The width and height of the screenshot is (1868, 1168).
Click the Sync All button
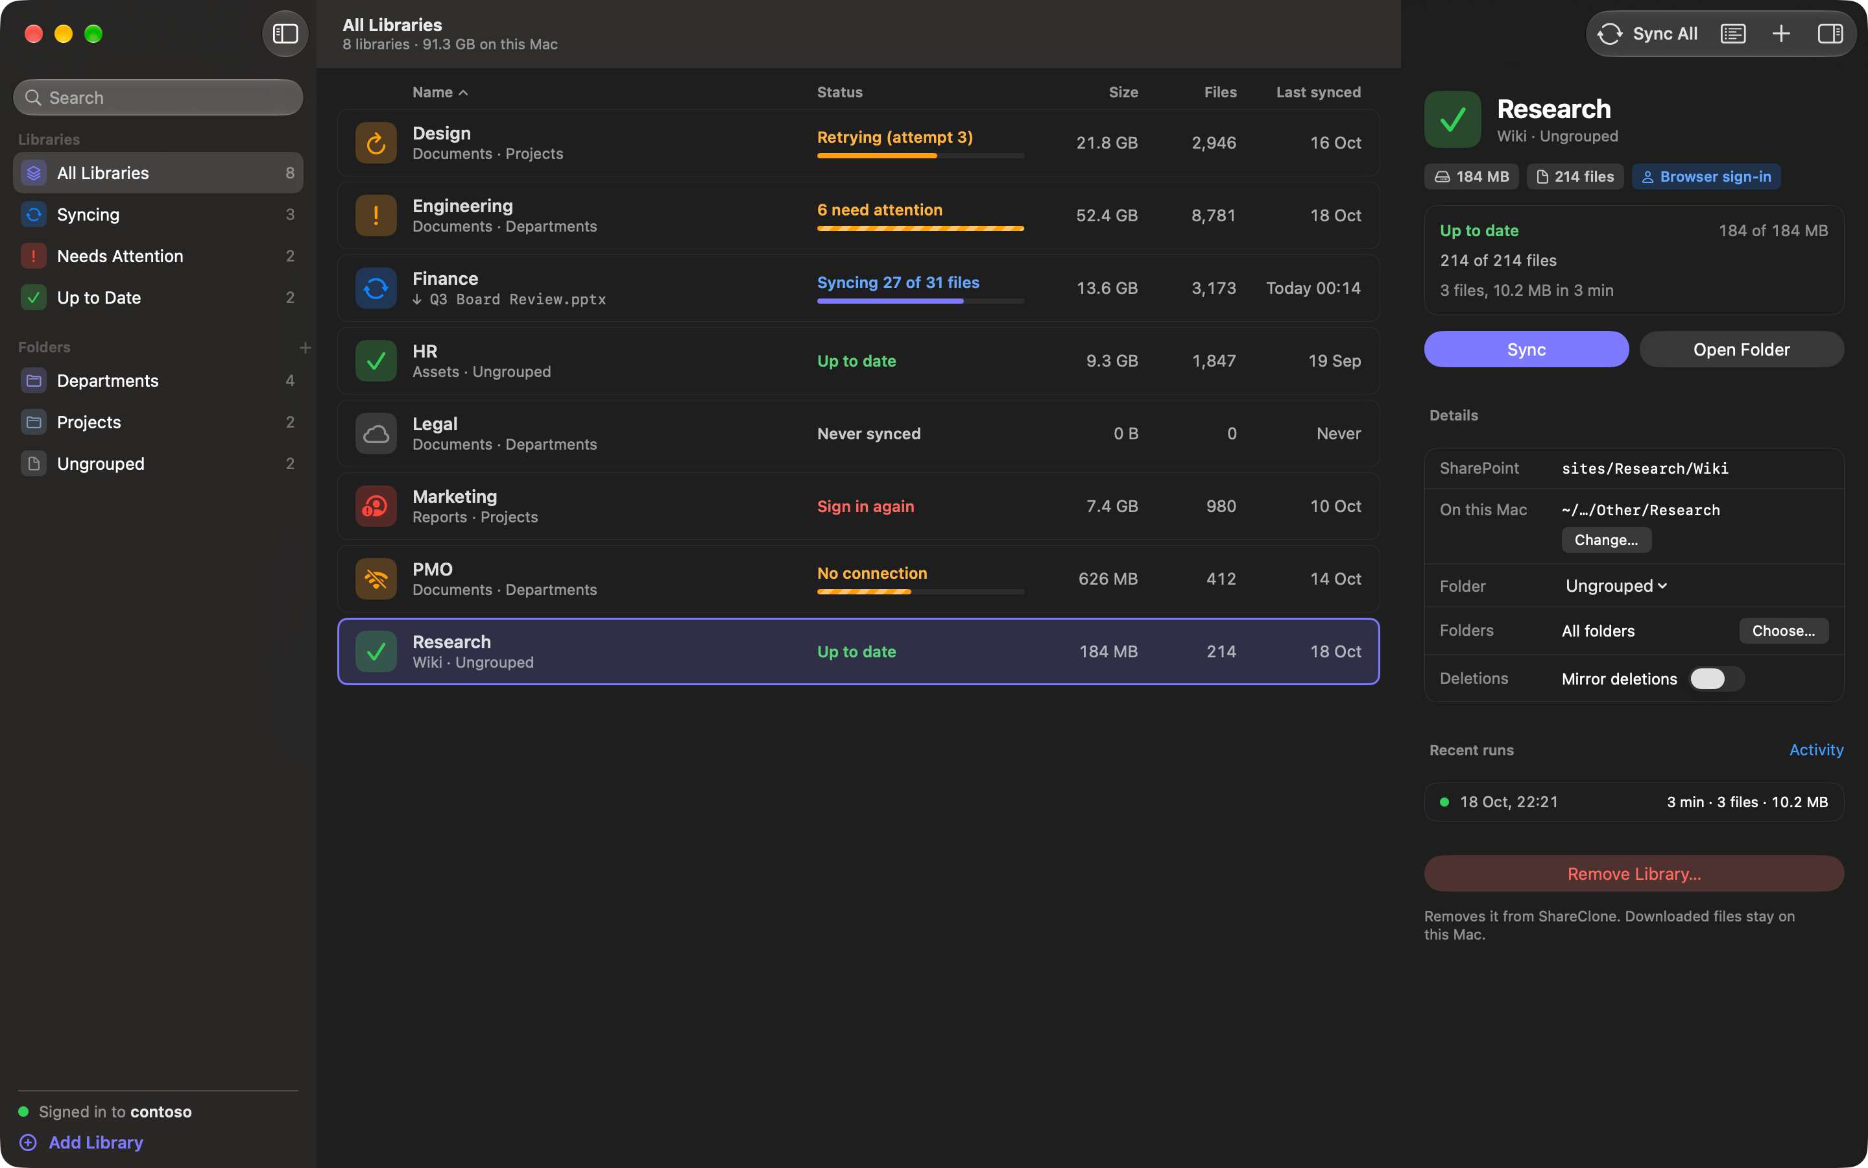click(x=1647, y=34)
